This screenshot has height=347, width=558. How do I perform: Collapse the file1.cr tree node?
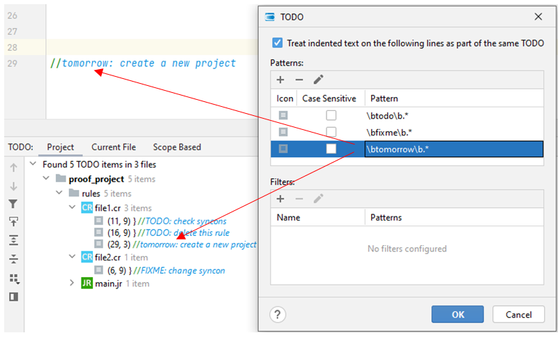tap(73, 207)
